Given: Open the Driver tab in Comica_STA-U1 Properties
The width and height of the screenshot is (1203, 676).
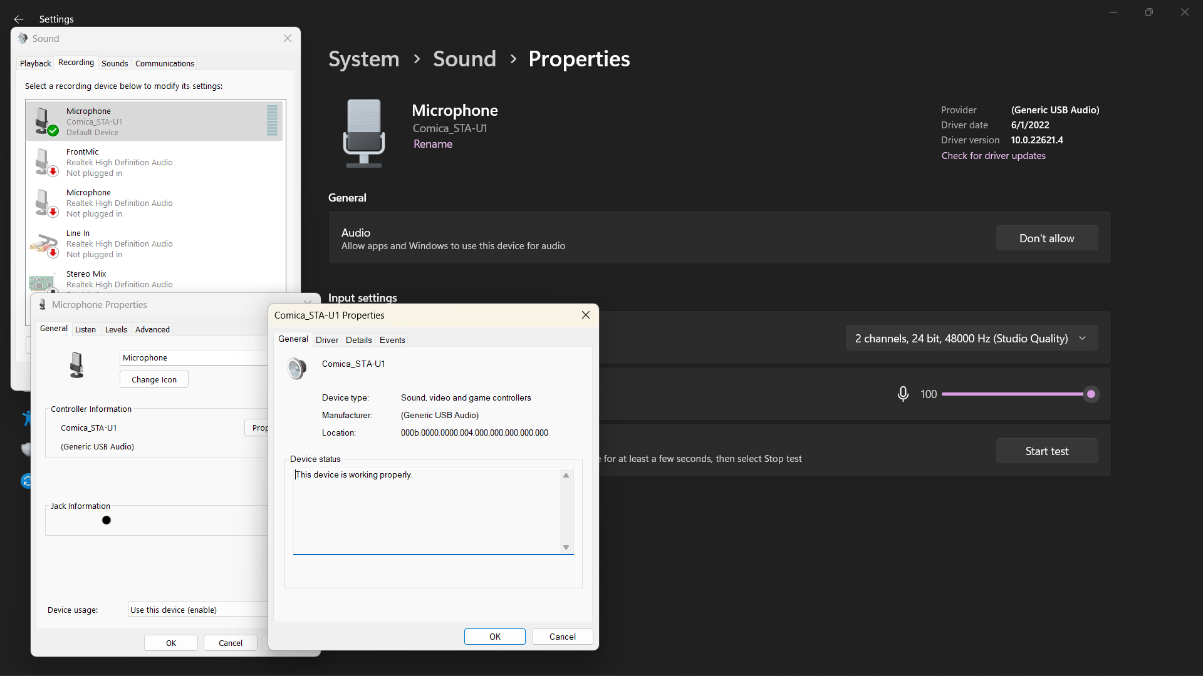Looking at the screenshot, I should tap(326, 340).
